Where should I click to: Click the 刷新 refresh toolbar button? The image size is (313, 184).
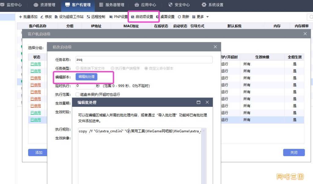tap(183, 17)
